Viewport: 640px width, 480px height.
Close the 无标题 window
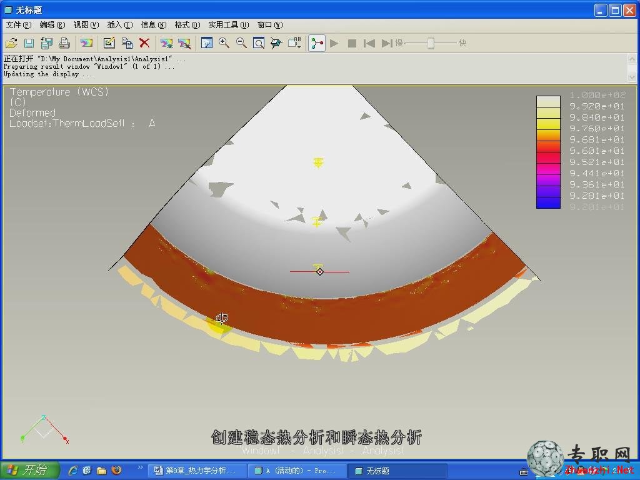click(x=629, y=10)
